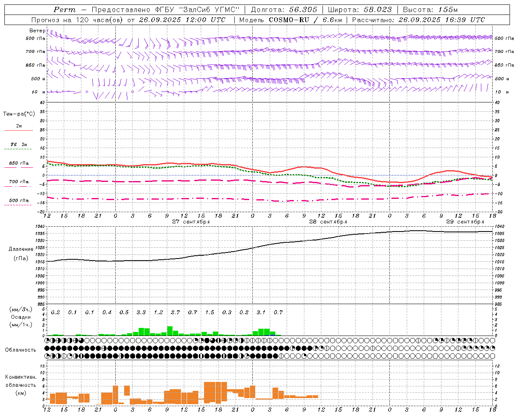Viewport: 516px width, 413px height.
Task: Click the station name "Perm" in header
Action: pyautogui.click(x=64, y=10)
